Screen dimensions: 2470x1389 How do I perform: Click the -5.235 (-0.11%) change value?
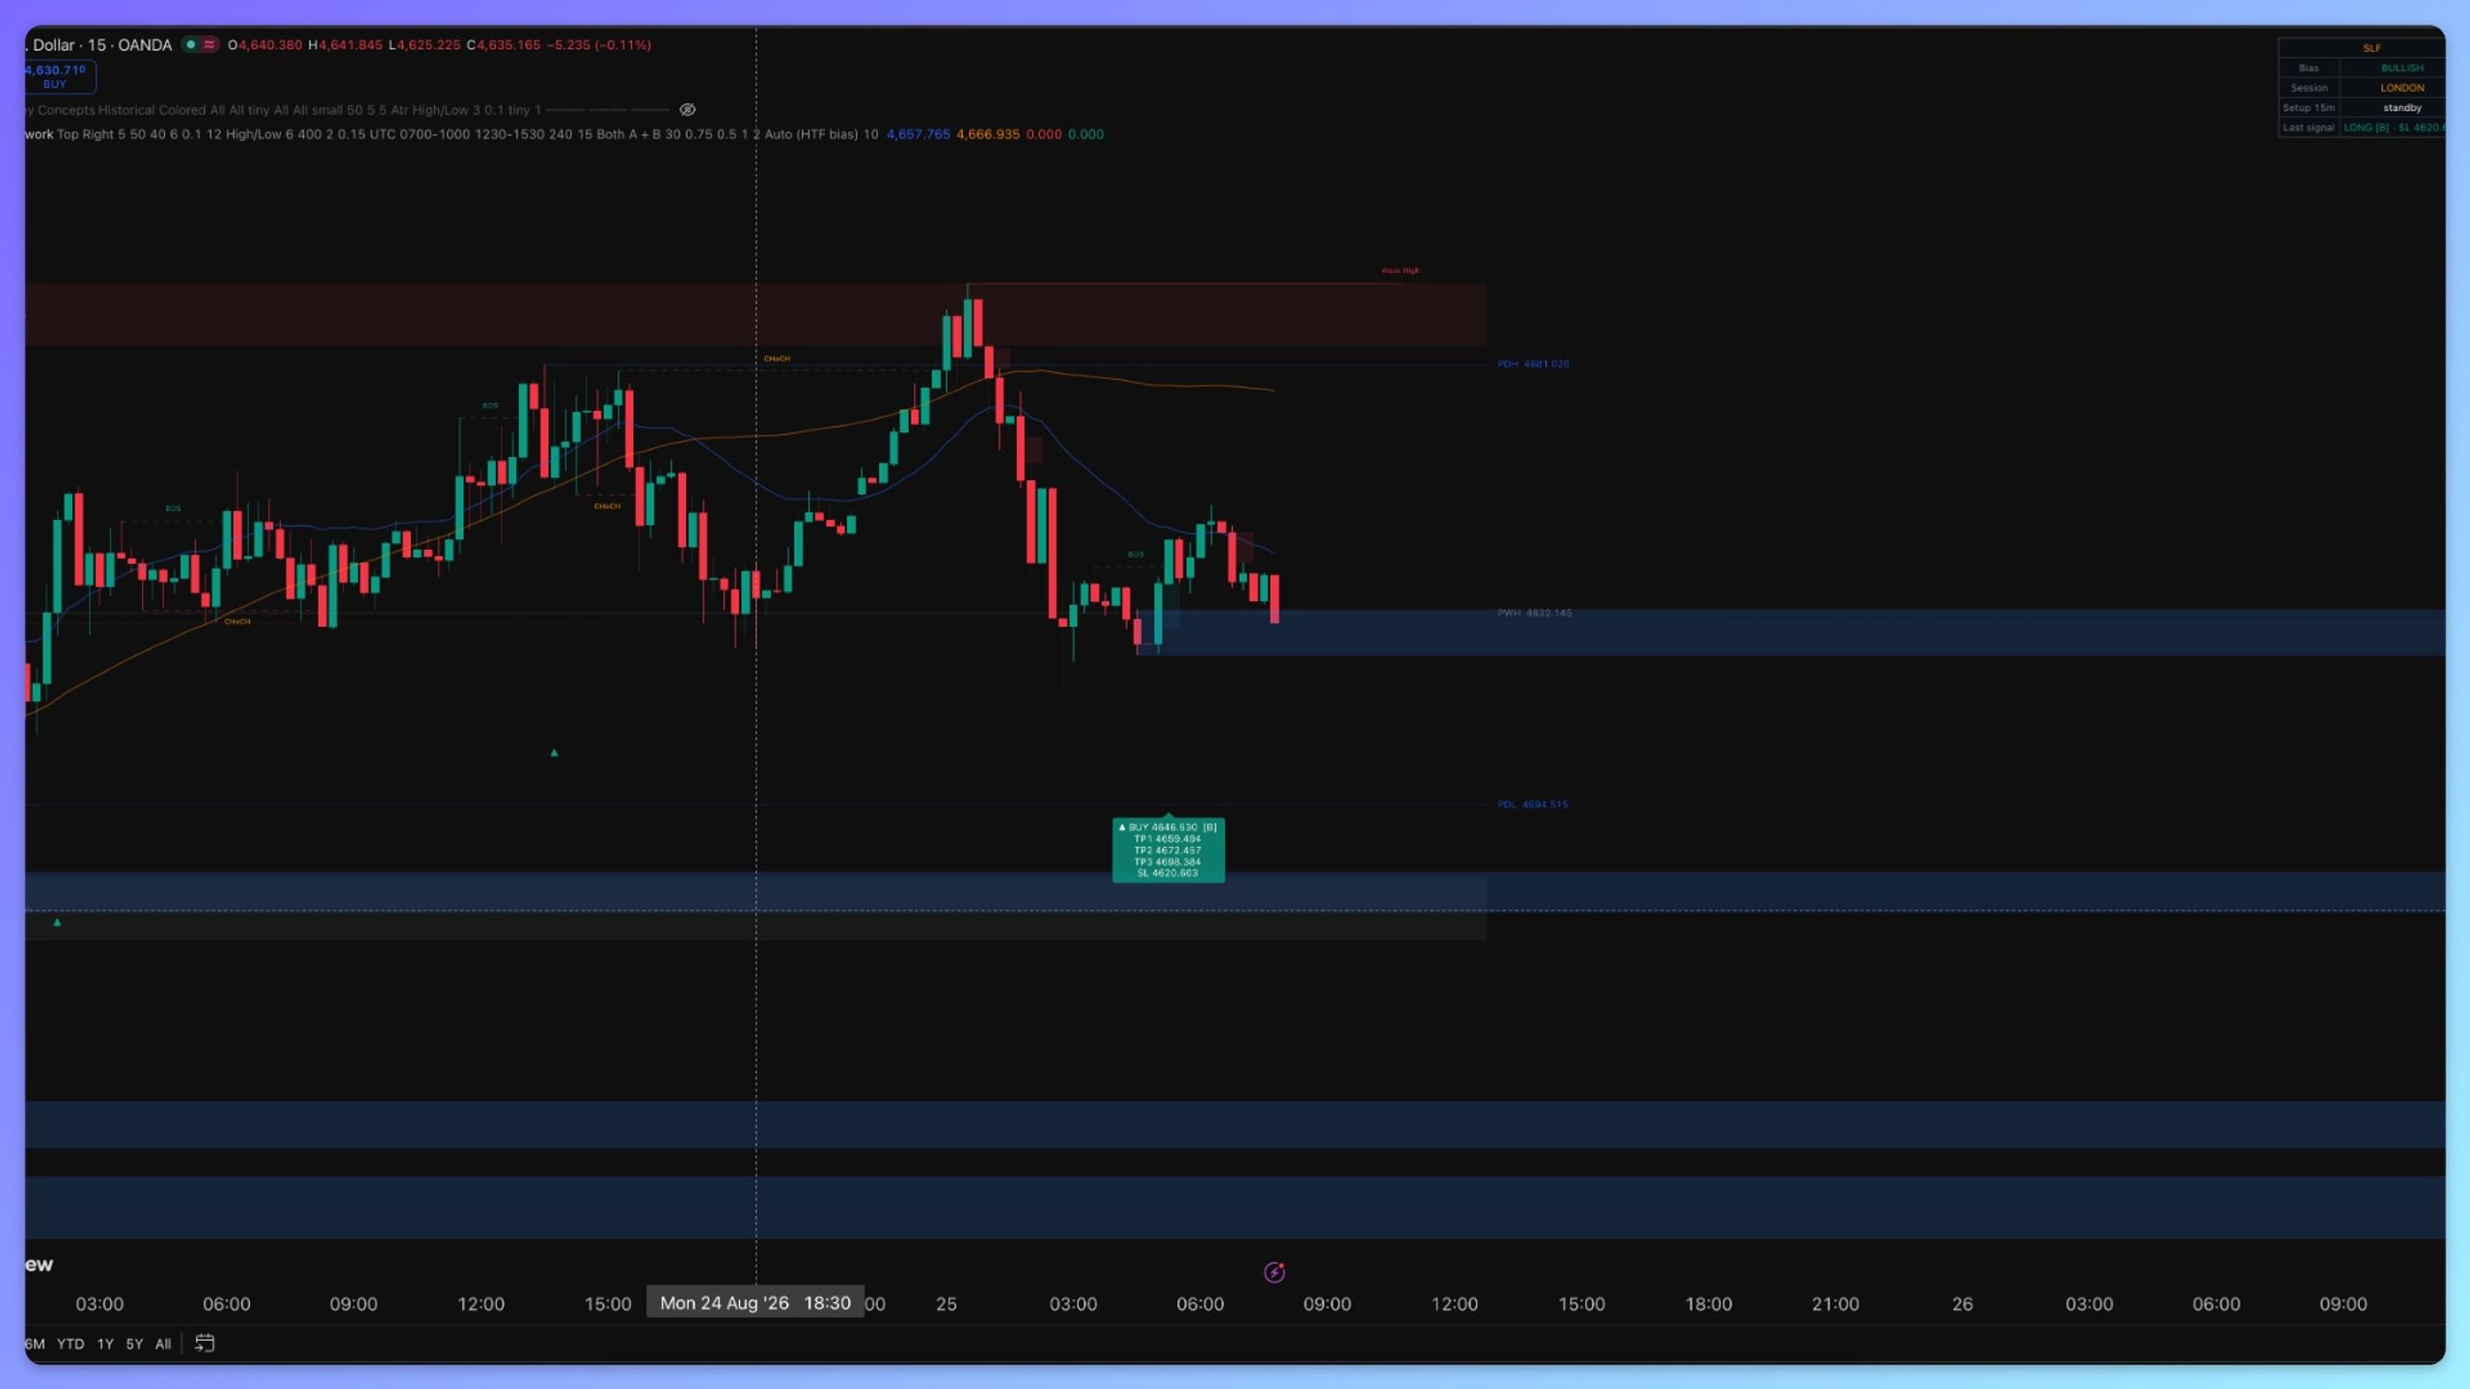[x=598, y=44]
